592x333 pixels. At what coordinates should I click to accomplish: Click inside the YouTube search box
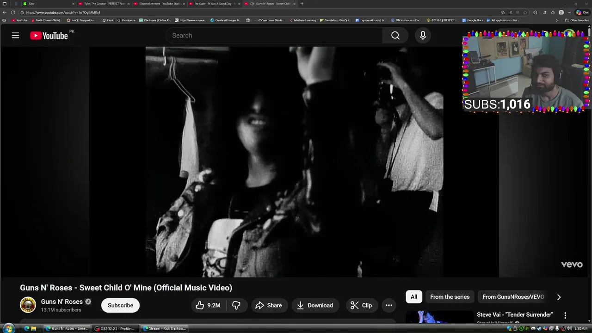pos(274,36)
